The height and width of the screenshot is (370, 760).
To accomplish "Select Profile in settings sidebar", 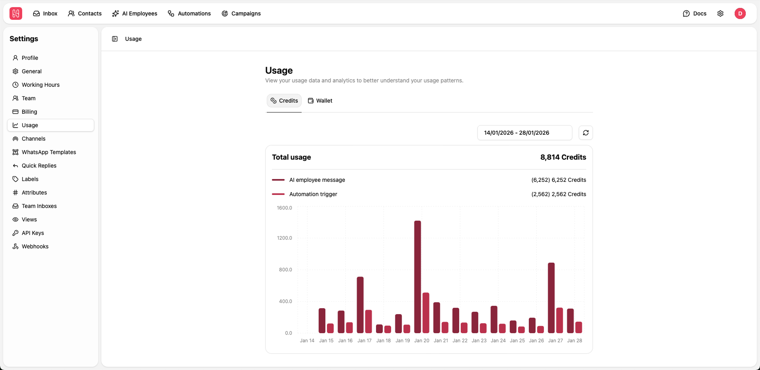I will tap(51, 58).
